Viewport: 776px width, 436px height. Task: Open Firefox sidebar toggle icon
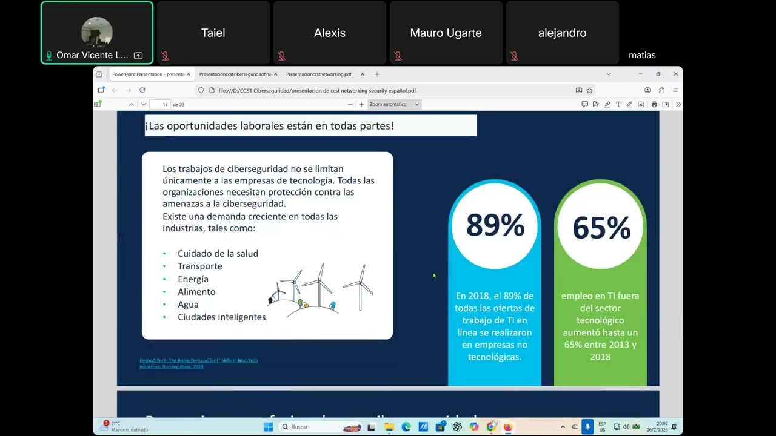pos(101,90)
